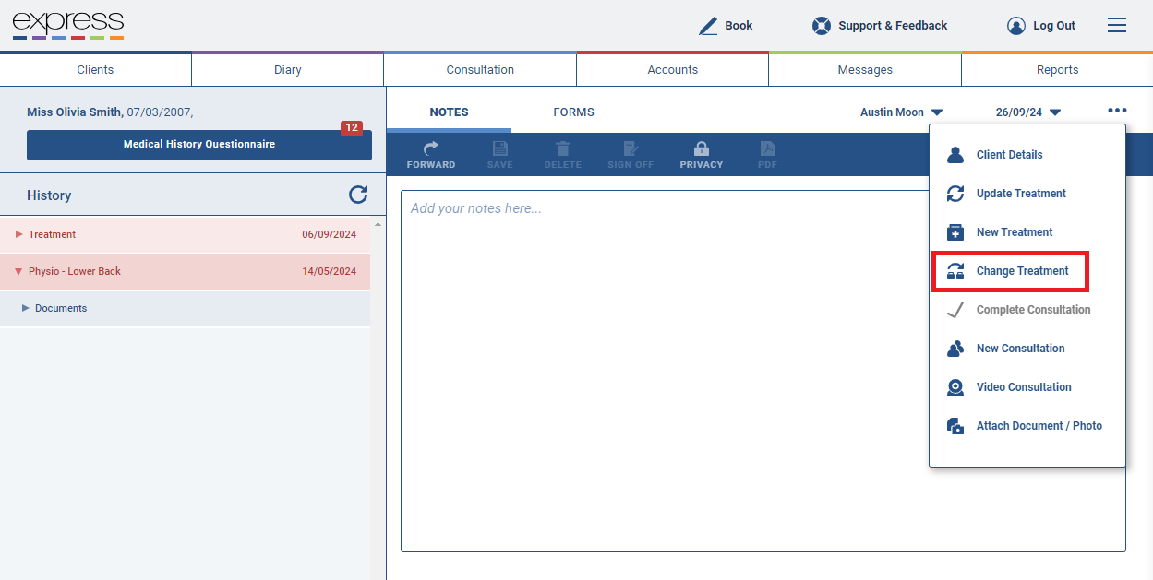Click the Privacy lock icon
This screenshot has height=580, width=1153.
[x=702, y=148]
